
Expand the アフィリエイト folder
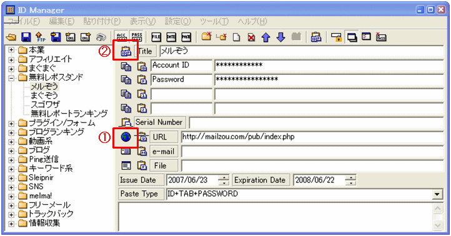coord(11,60)
